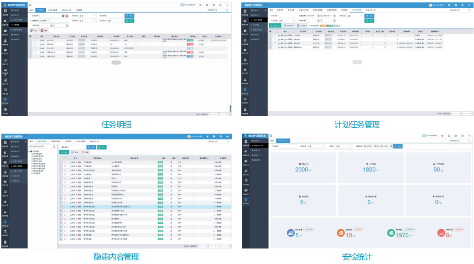Screen dimensions: 474x264
Task: Tick the first row checkbox in 任务明细 table
Action: [34, 40]
